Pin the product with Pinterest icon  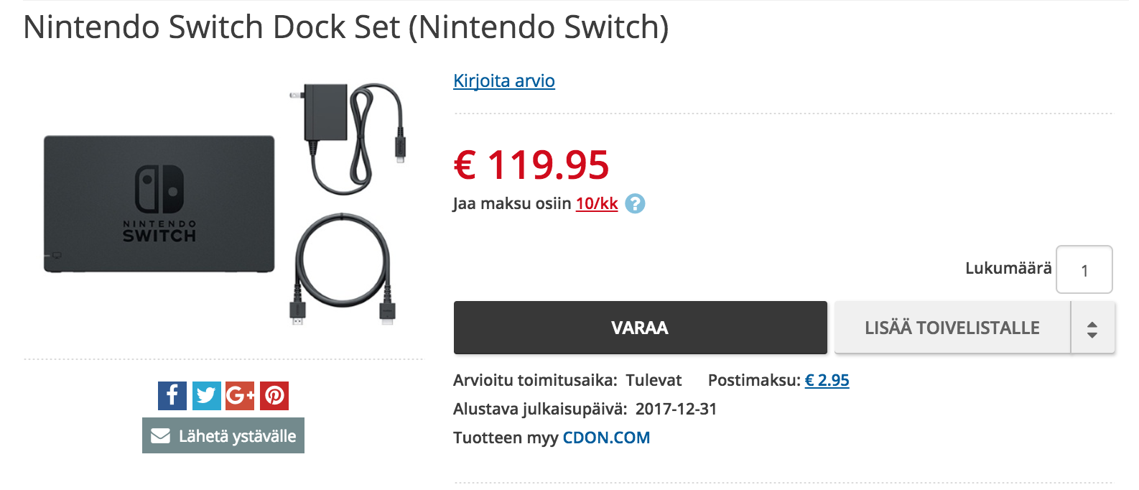point(274,396)
